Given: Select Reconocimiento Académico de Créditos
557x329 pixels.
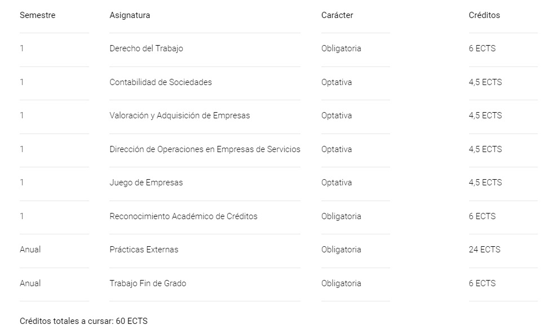Looking at the screenshot, I should click(x=183, y=216).
